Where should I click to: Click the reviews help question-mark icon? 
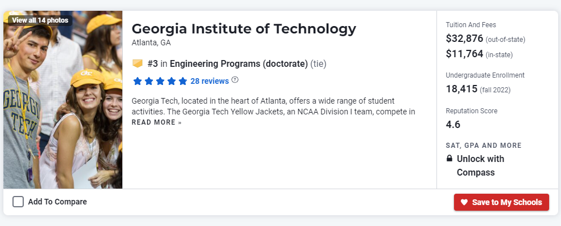click(235, 79)
